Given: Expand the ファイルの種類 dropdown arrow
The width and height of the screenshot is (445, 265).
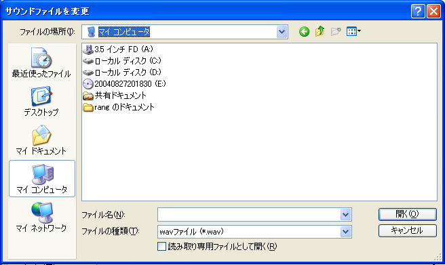Looking at the screenshot, I should 345,232.
